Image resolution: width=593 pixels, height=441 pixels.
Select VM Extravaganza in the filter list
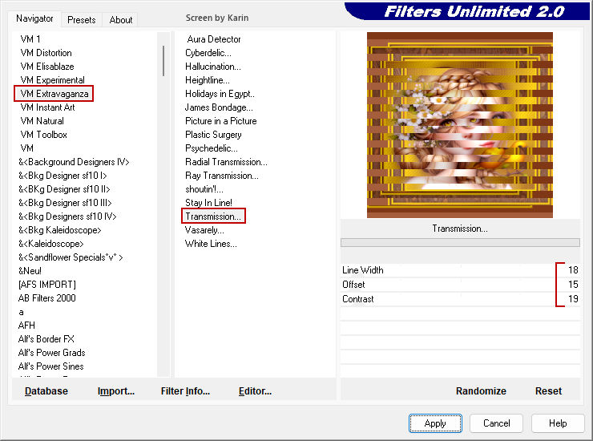click(54, 94)
